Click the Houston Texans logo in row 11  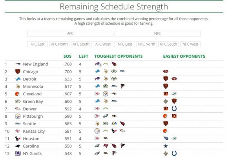click(18, 139)
